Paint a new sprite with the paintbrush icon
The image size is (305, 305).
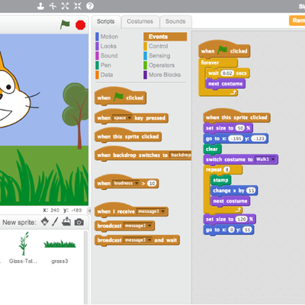coord(55,222)
